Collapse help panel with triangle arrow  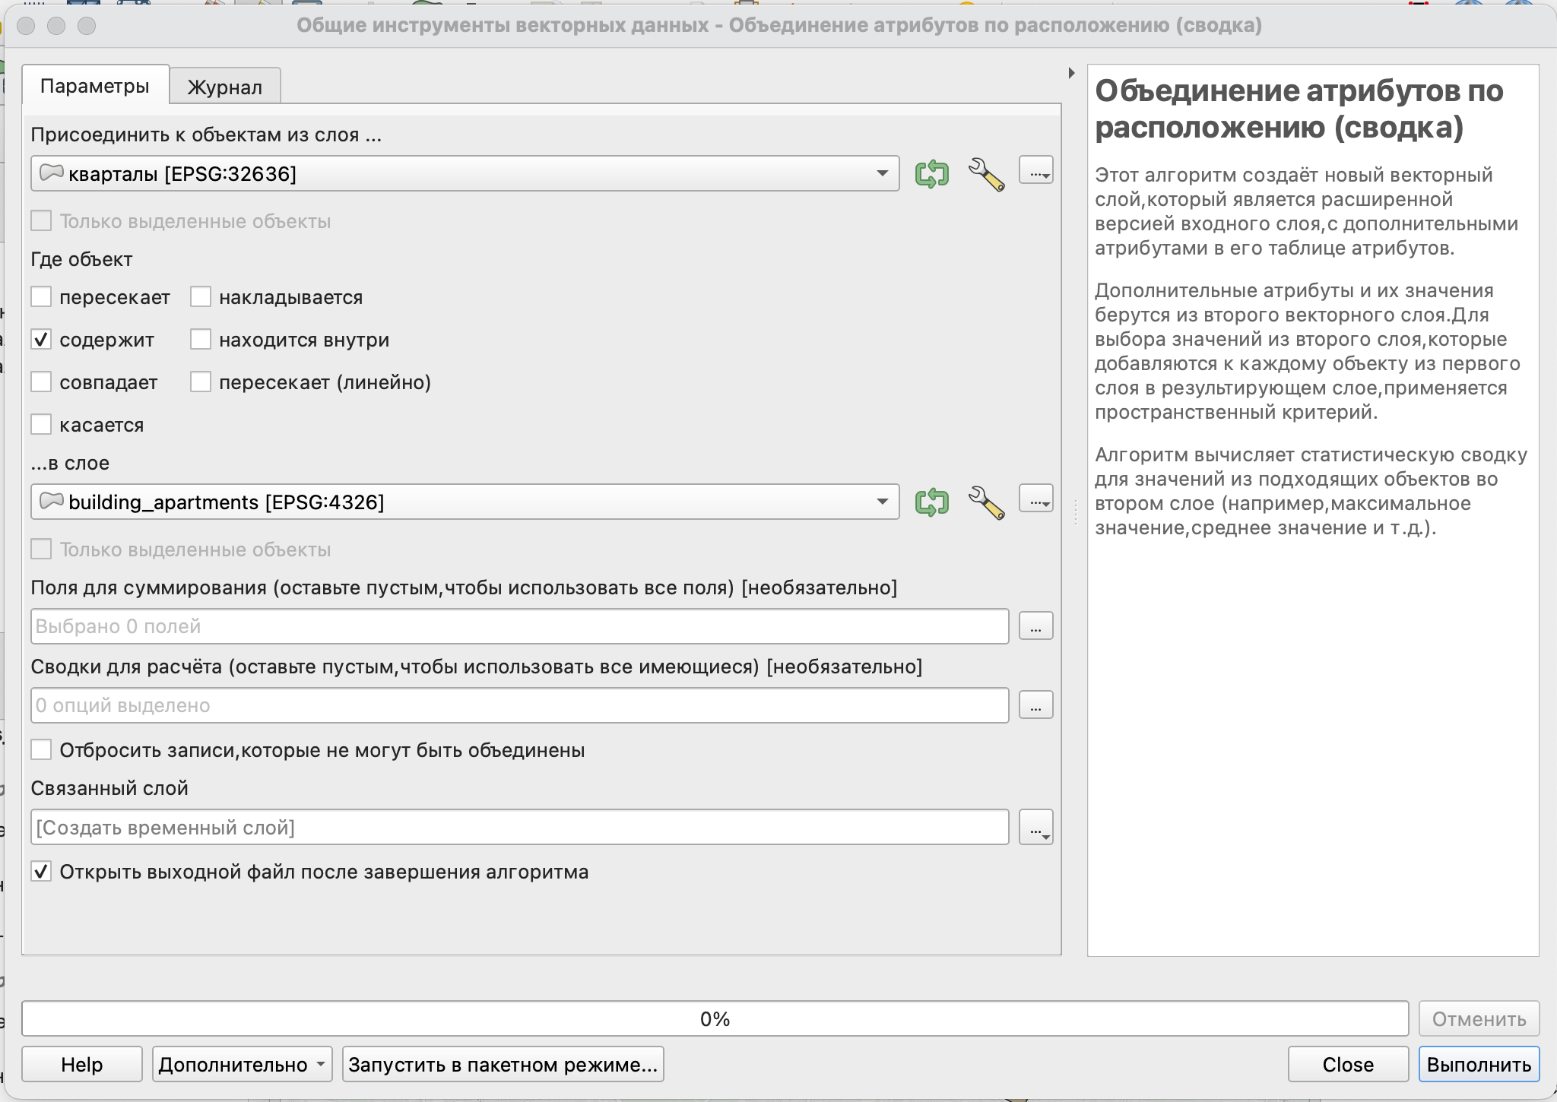pyautogui.click(x=1071, y=73)
